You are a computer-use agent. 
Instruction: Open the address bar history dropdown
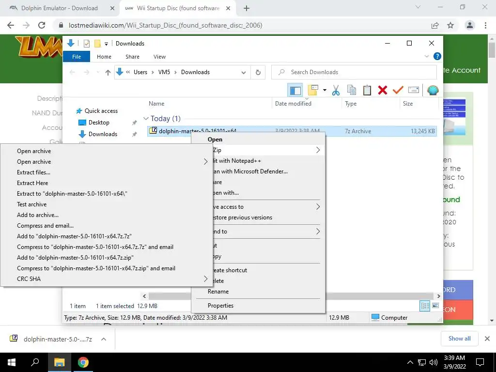tap(243, 73)
